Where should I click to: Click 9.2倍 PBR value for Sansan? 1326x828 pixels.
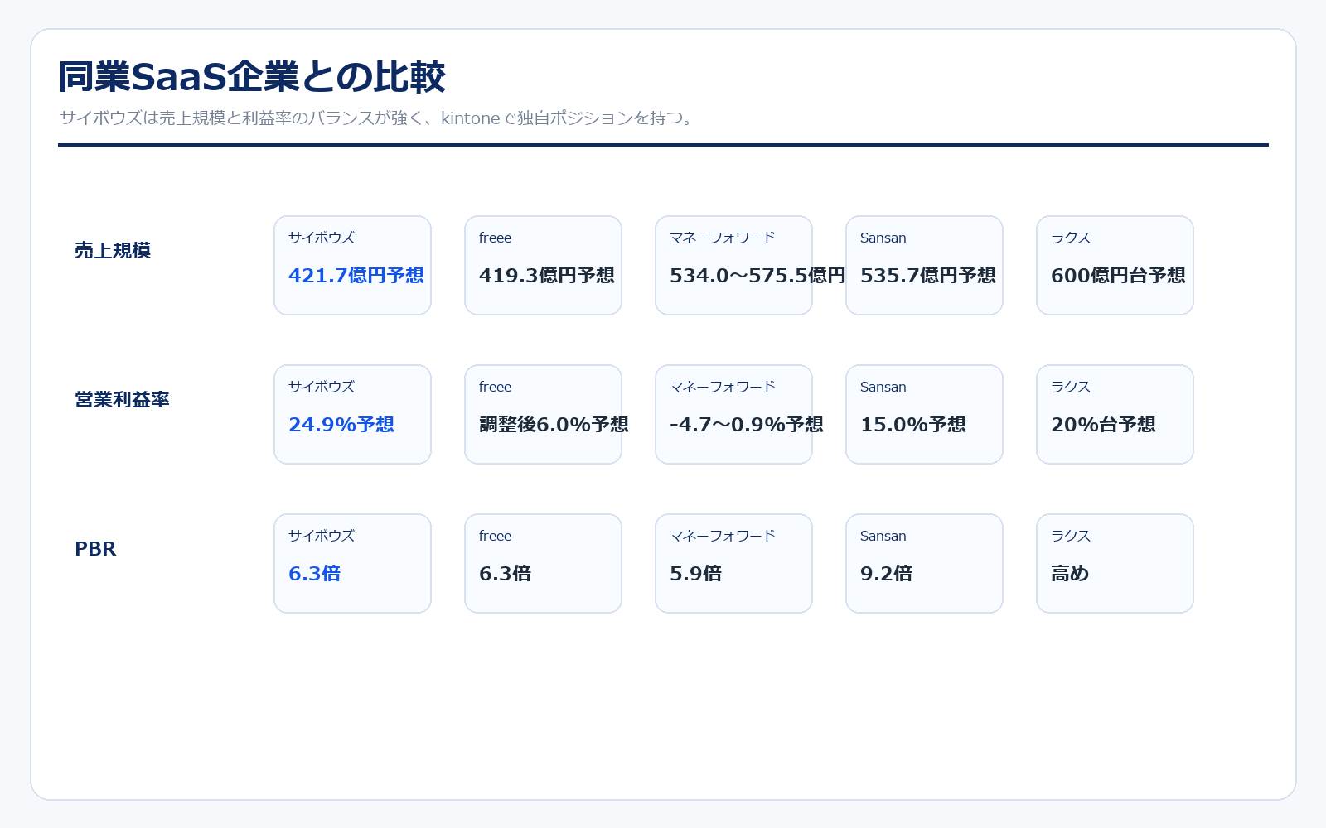coord(887,573)
